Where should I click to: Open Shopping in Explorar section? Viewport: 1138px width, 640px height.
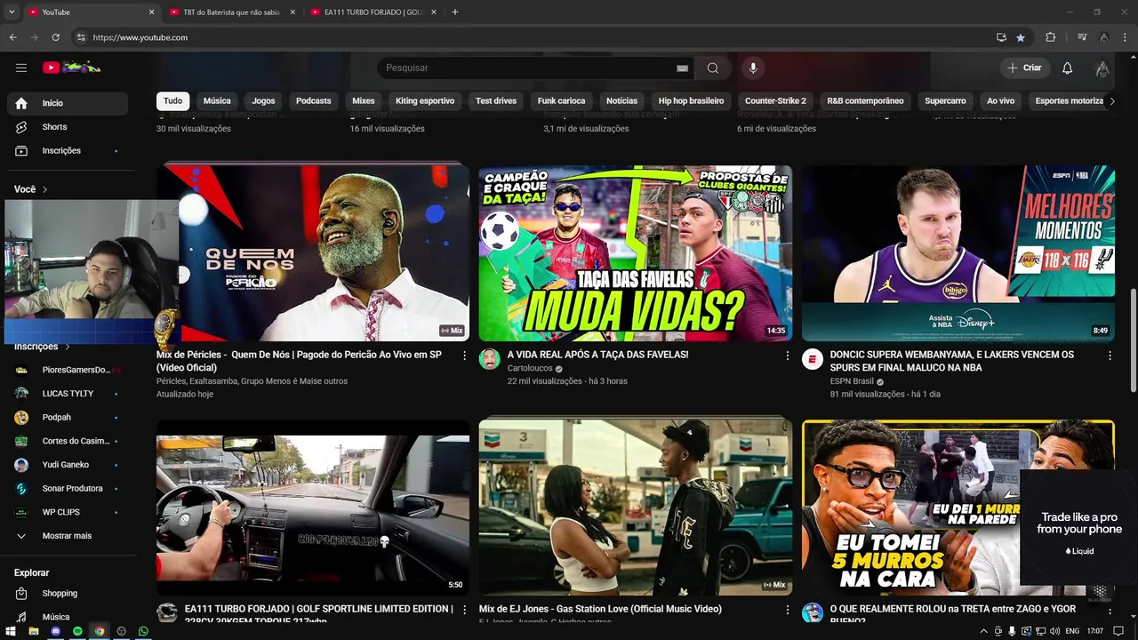[68, 594]
